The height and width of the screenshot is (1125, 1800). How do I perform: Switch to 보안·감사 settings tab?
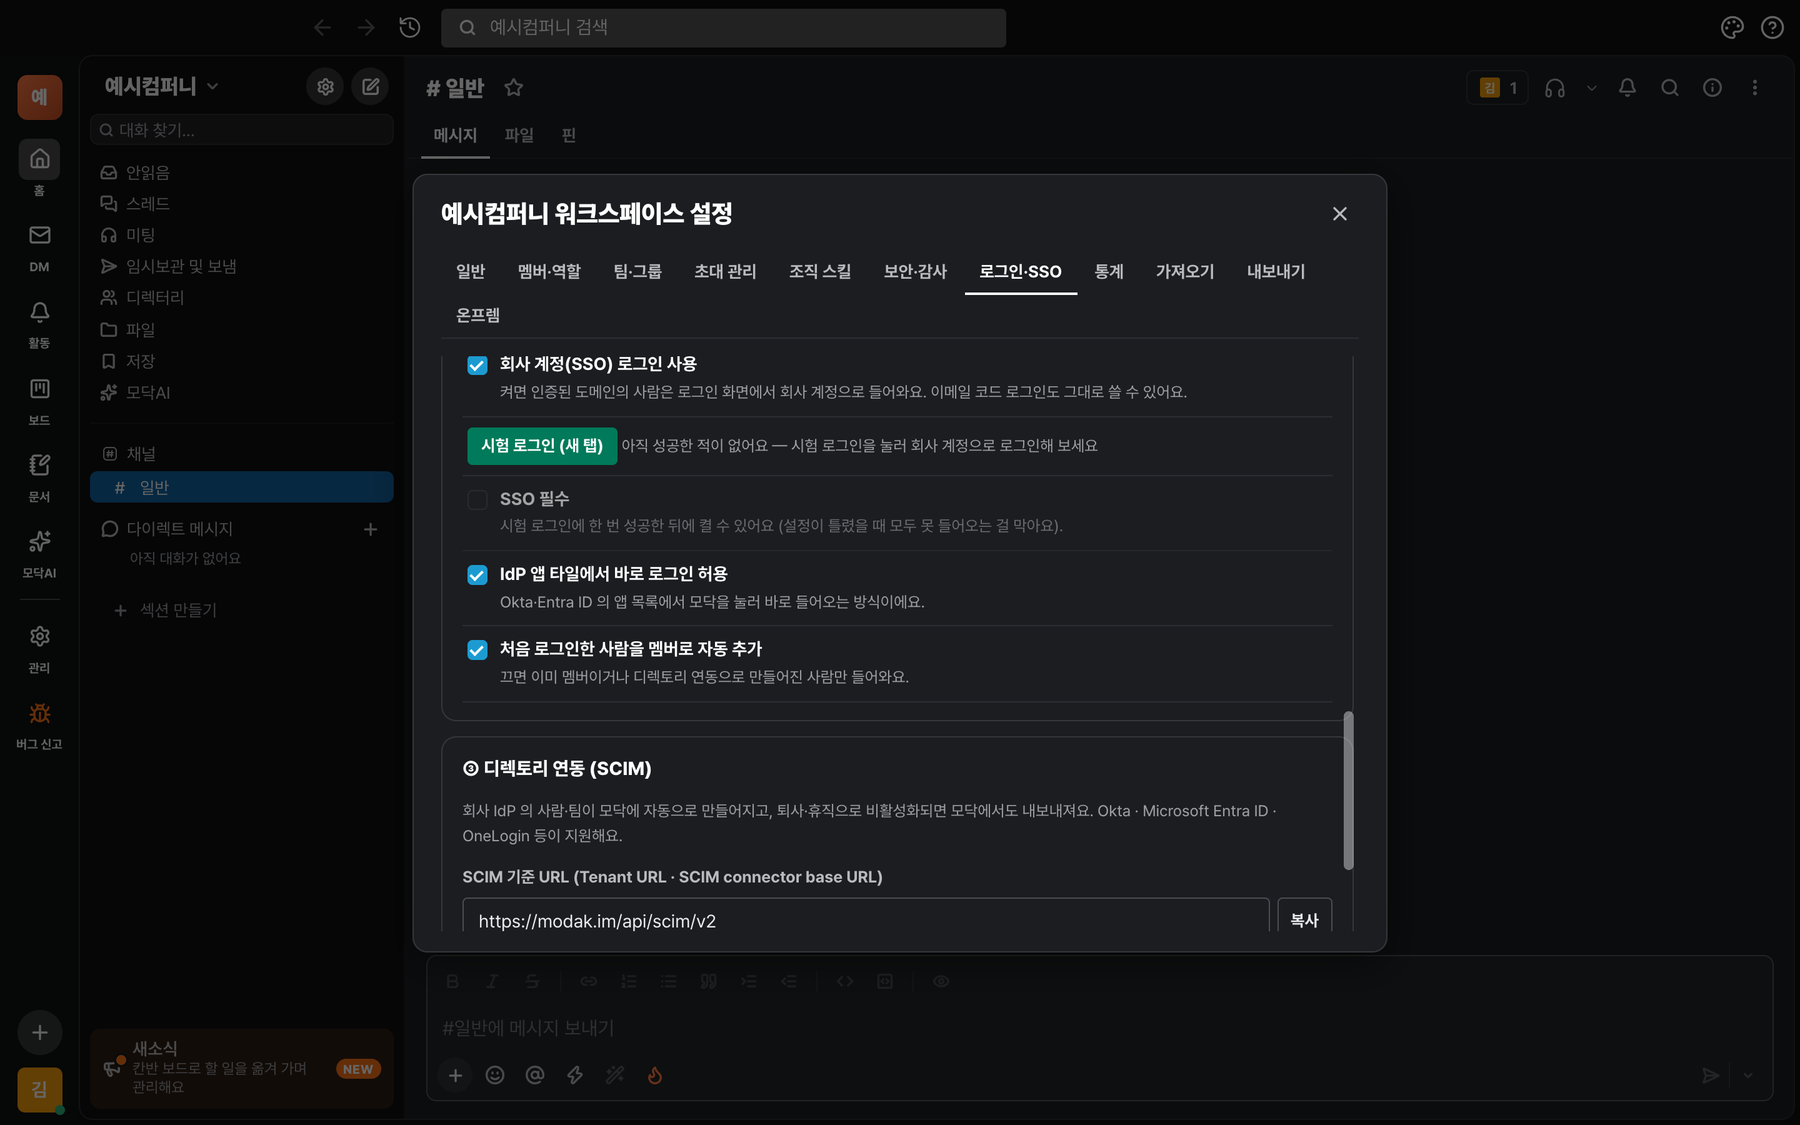915,272
